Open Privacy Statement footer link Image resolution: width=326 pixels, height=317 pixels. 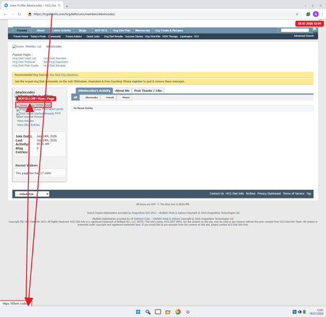pyautogui.click(x=269, y=194)
